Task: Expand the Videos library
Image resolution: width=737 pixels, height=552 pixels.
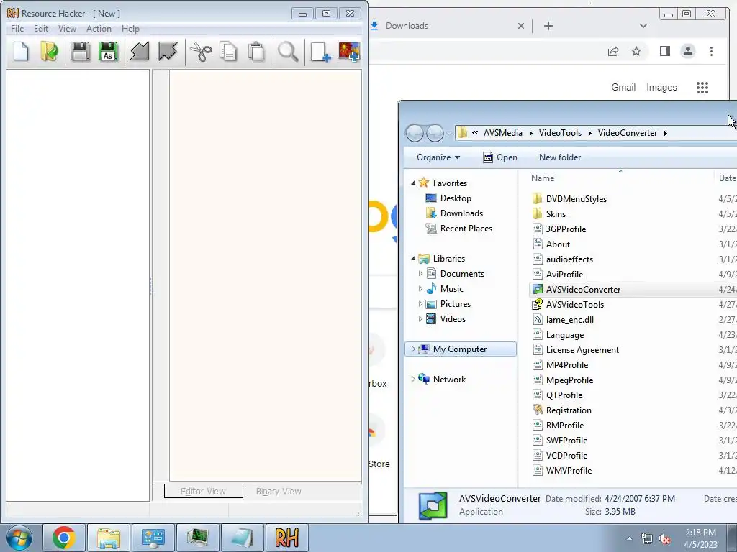Action: click(420, 318)
